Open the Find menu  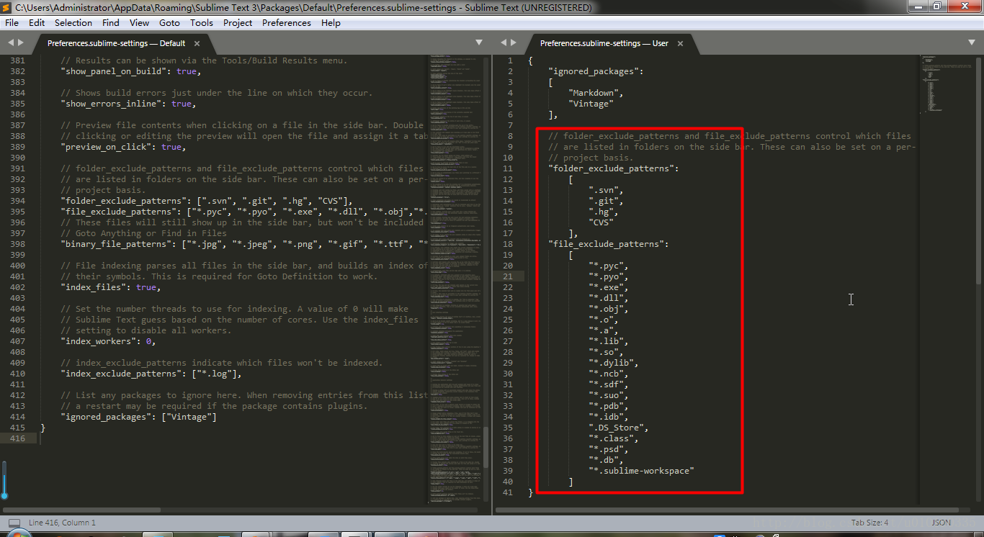(x=111, y=22)
